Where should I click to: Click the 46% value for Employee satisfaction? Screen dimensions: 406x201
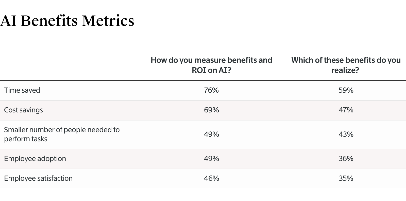[x=211, y=178]
